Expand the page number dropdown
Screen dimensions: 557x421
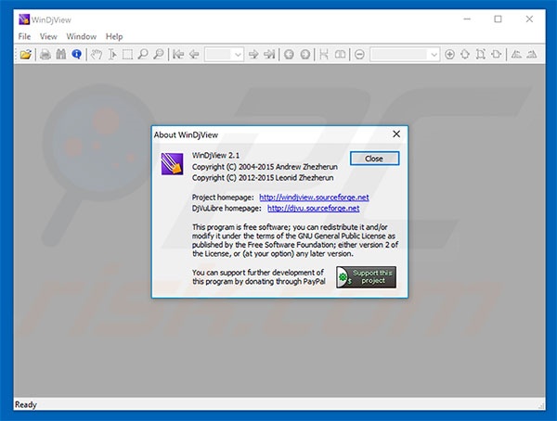[238, 55]
